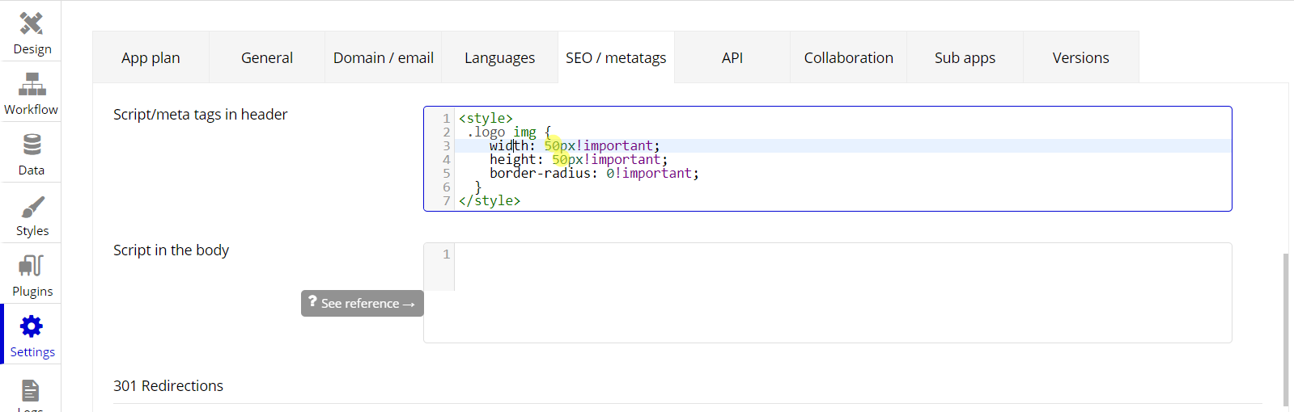Select the Settings gear icon
The width and height of the screenshot is (1294, 412).
pos(32,326)
